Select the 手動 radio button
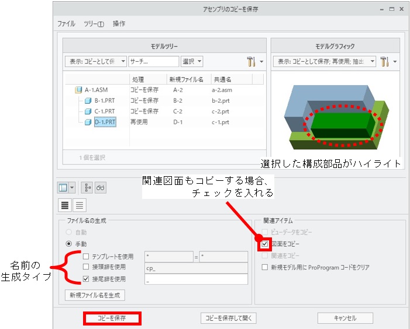410x329 pixels. click(69, 244)
